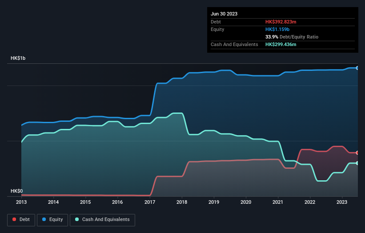Select the Debt line endpoint marker
The image size is (365, 233).
[x=357, y=152]
